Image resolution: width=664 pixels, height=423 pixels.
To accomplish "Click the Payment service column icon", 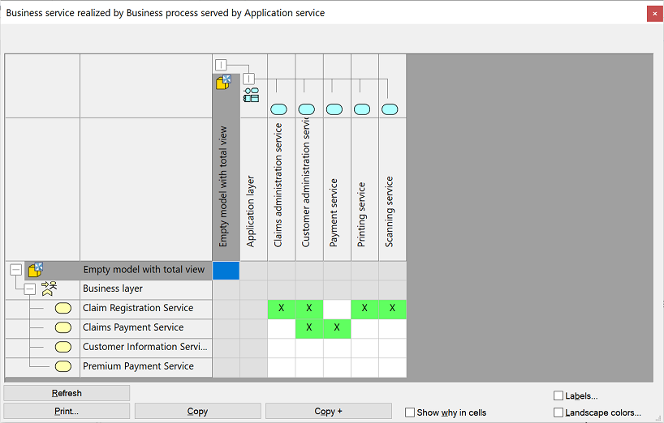I will click(334, 109).
